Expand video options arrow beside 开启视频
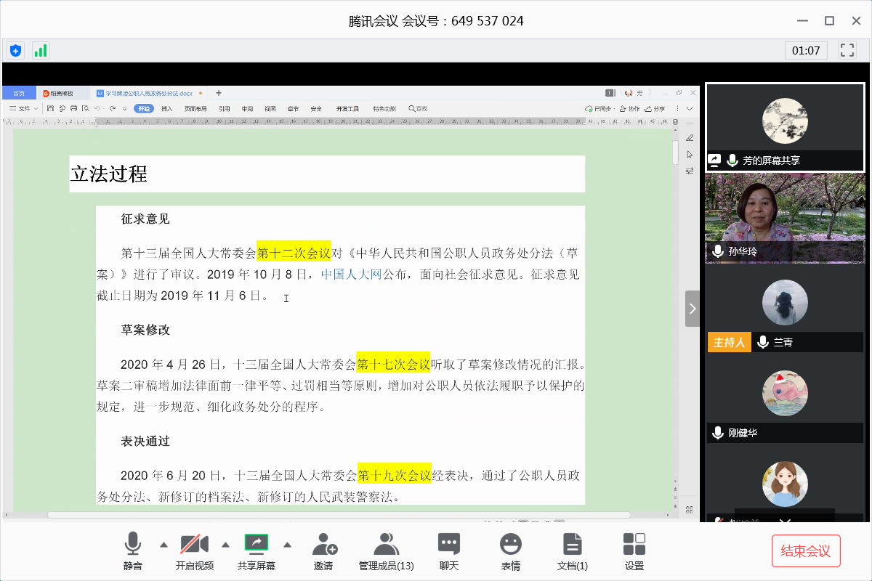Screen dimensions: 872x581 click(x=225, y=544)
